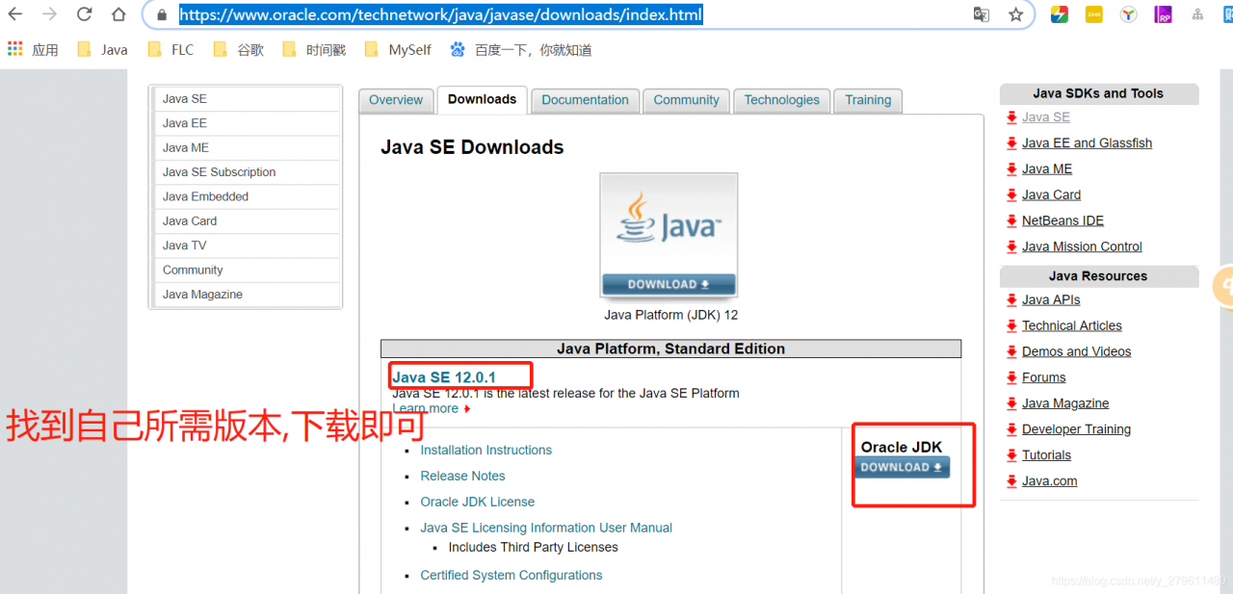The image size is (1233, 594).
Task: Open the Java APIs resource link
Action: (1051, 299)
